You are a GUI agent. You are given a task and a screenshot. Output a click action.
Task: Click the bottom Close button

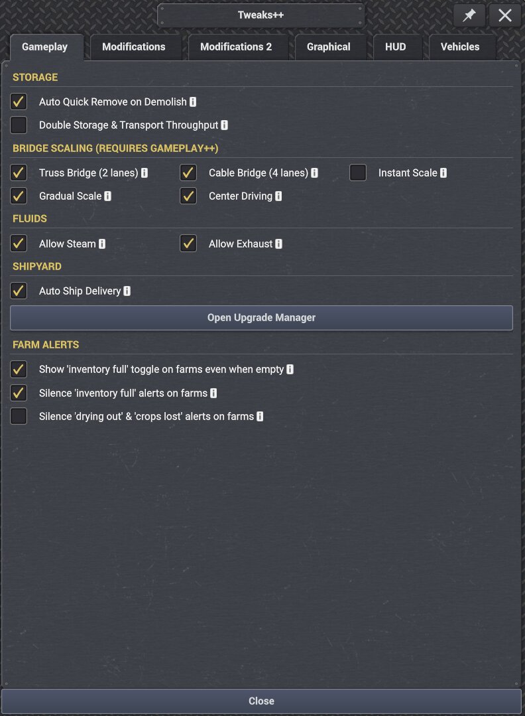click(261, 701)
